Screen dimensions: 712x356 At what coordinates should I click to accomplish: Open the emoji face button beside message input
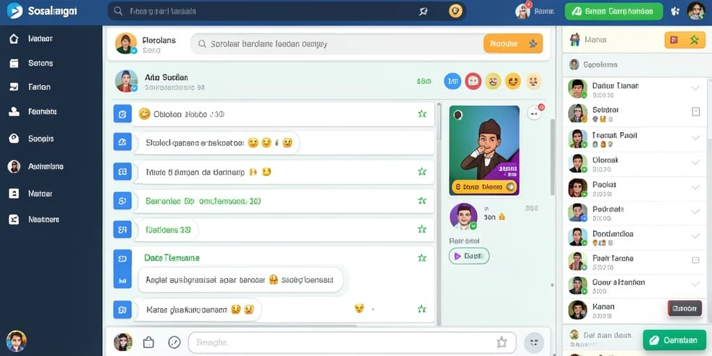pos(534,342)
